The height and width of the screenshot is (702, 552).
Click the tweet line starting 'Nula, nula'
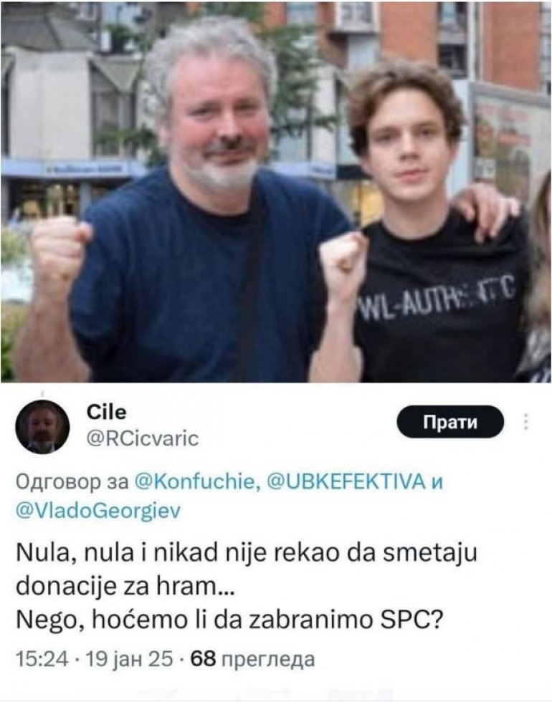click(x=246, y=553)
